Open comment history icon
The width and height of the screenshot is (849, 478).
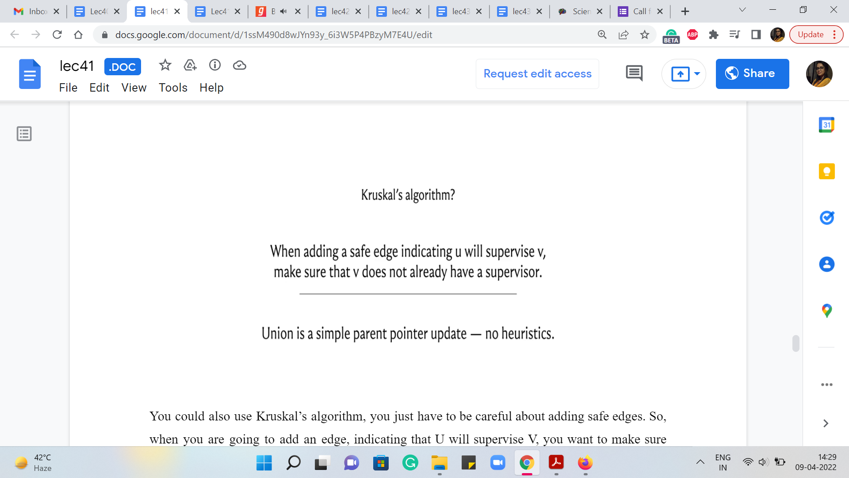coord(634,73)
